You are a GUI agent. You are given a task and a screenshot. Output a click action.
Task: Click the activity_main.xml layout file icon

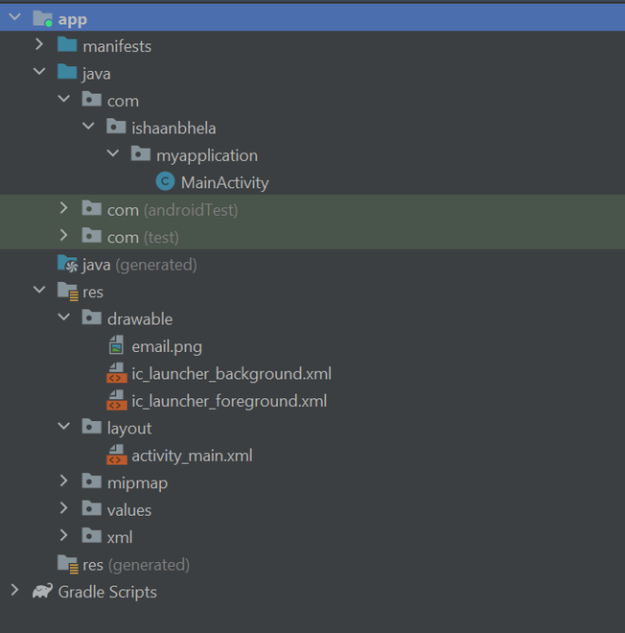tap(116, 456)
